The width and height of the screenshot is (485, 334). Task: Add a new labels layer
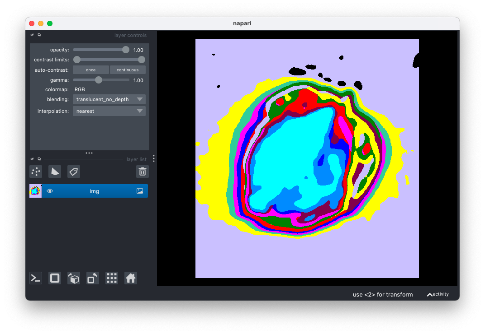[x=74, y=172]
